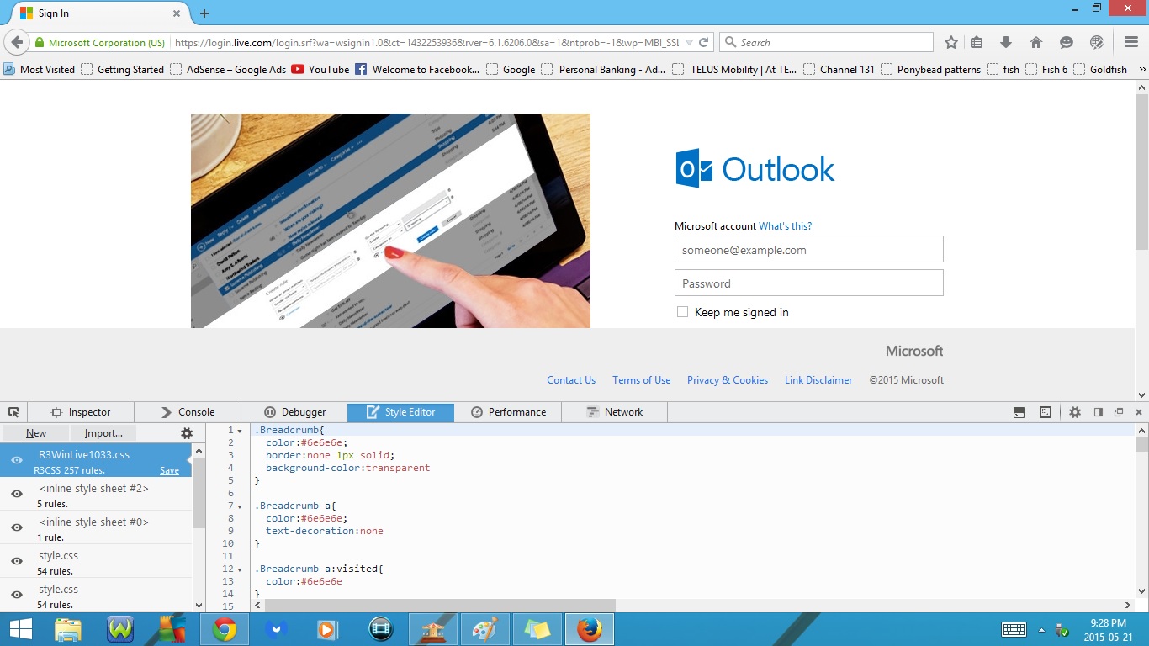Image resolution: width=1149 pixels, height=646 pixels.
Task: Toggle the devtools split console icon
Action: pyautogui.click(x=1019, y=412)
